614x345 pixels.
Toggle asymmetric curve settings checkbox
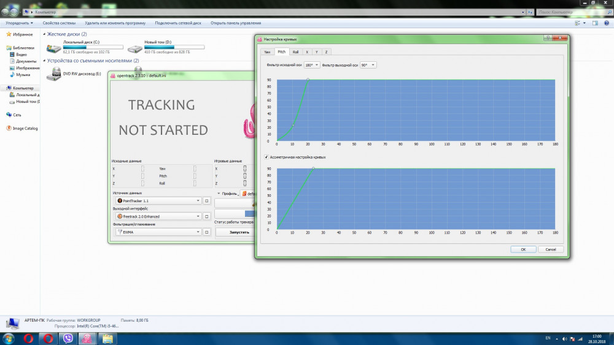pyautogui.click(x=266, y=157)
